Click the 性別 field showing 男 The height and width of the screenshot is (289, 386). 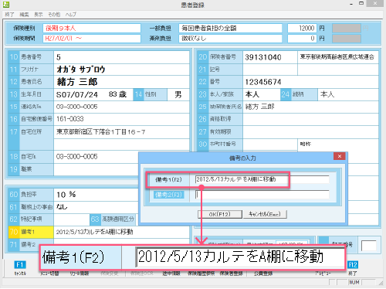click(x=178, y=94)
